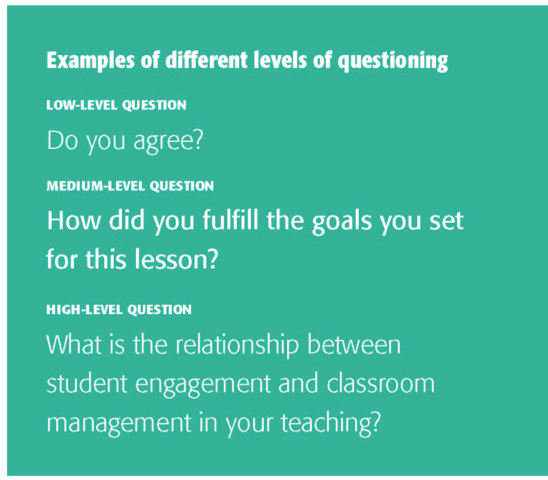The image size is (548, 480).
Task: Click the HIGH-LEVEL QUESTION label
Action: point(118,309)
